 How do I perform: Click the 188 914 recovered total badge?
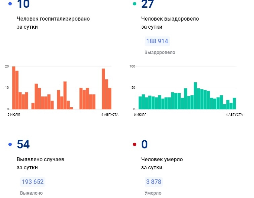click(157, 41)
